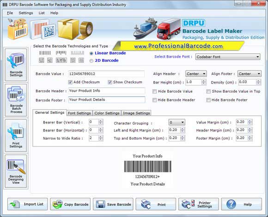The height and width of the screenshot is (217, 268).
Task: Click the last 2D barcode sample icon
Action: (x=81, y=60)
